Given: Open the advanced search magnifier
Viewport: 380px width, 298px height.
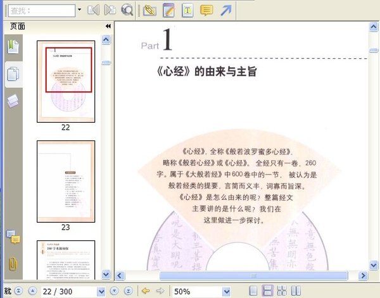Looking at the screenshot, I should (127, 10).
